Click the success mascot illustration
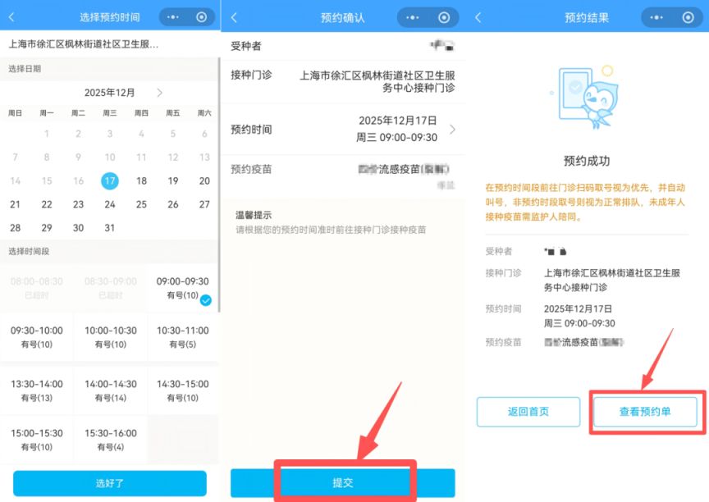The width and height of the screenshot is (709, 502). point(584,97)
